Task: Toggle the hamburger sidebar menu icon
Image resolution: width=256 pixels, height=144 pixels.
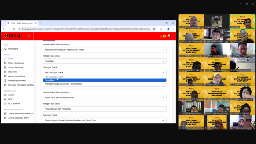Action: point(29,36)
